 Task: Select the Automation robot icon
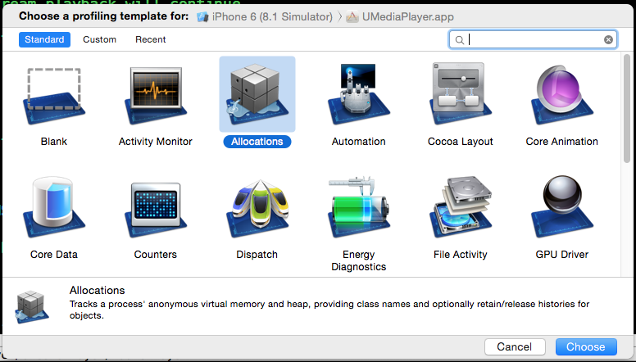tap(358, 94)
